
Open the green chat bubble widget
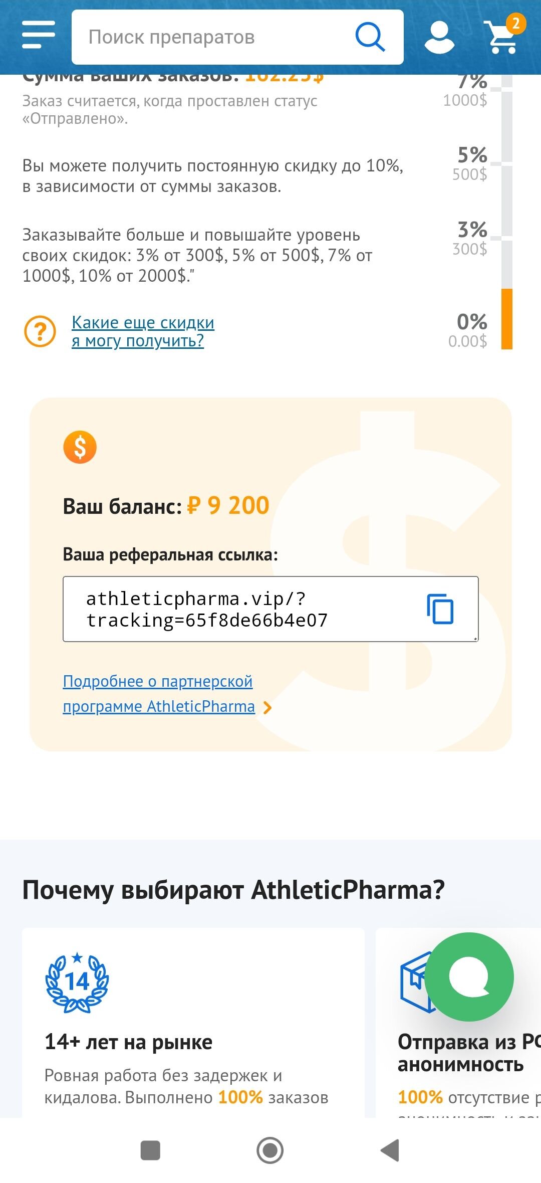469,976
